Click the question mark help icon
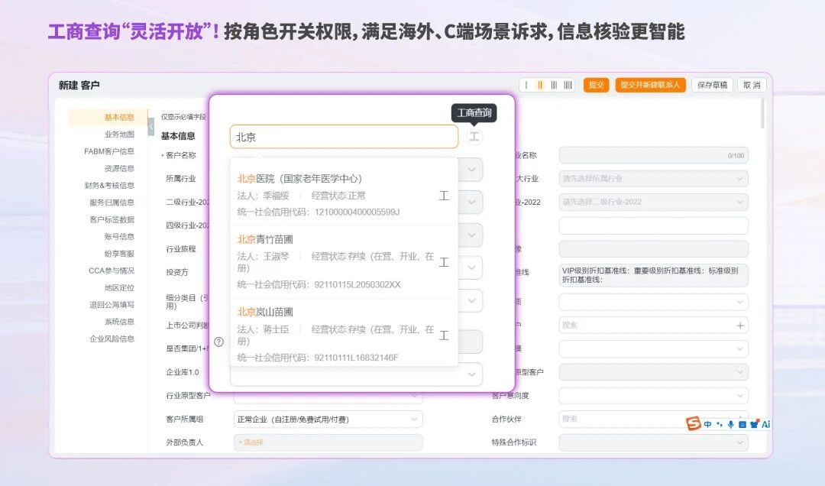 coord(219,342)
